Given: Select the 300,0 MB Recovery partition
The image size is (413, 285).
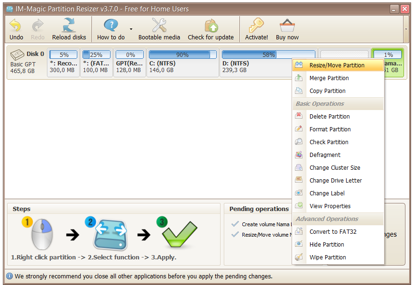Looking at the screenshot, I should point(63,63).
